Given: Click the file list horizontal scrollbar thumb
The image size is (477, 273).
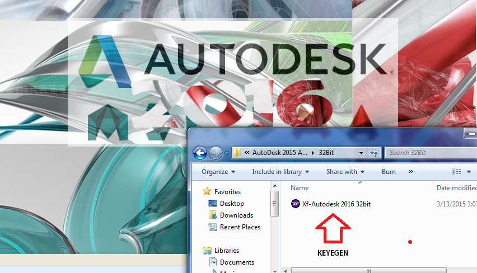Looking at the screenshot, I should point(369,271).
